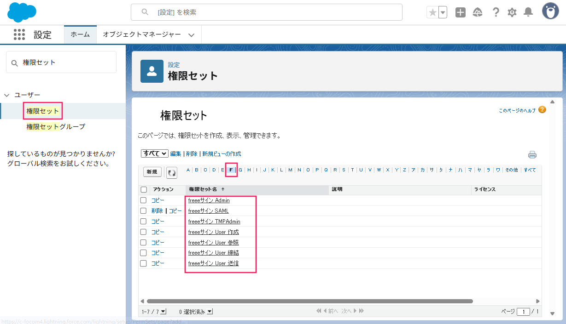Check the box for freeeサイン User 送信
The image size is (566, 324).
(143, 263)
